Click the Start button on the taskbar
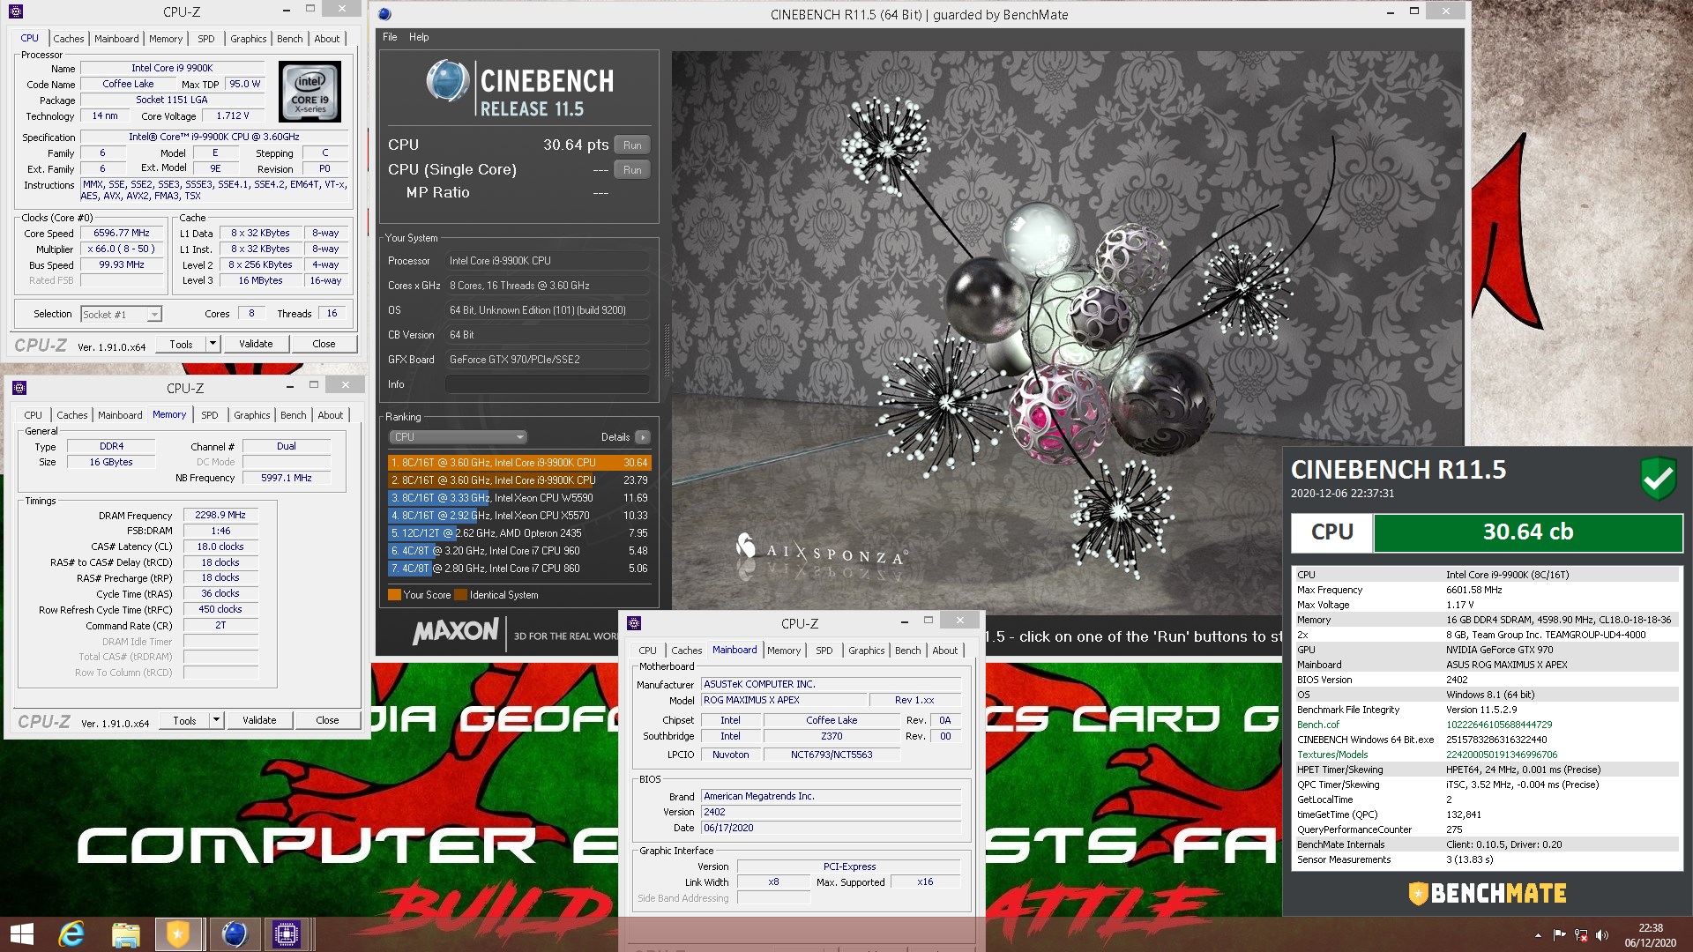 (x=21, y=933)
